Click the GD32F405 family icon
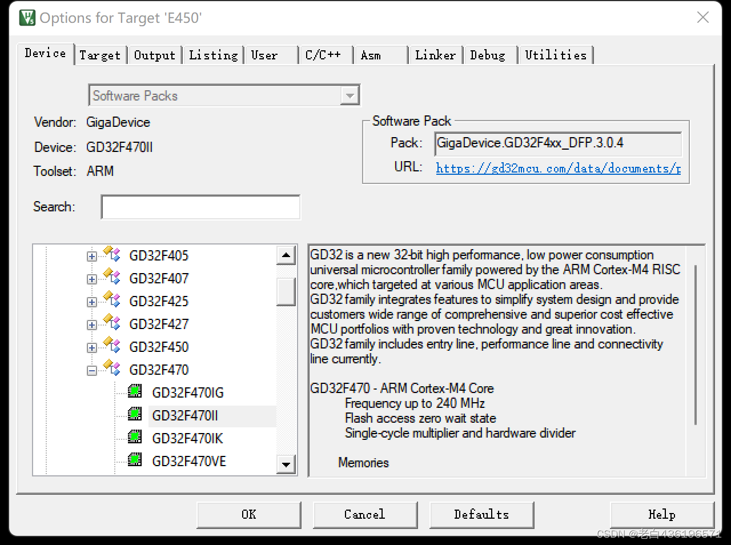This screenshot has width=731, height=545. (x=113, y=254)
